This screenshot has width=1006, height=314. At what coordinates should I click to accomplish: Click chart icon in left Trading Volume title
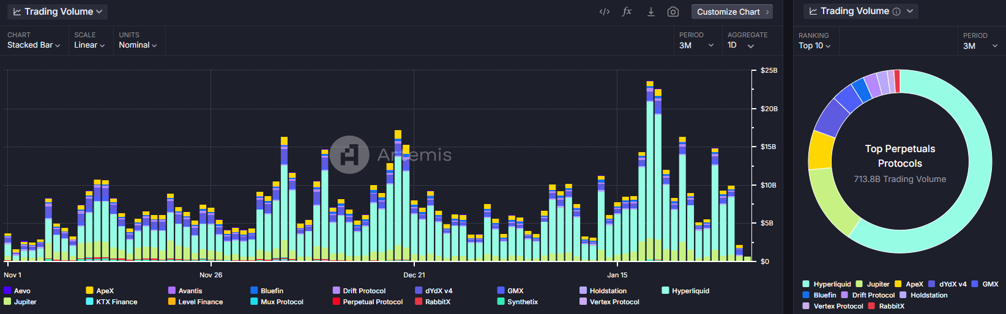(x=17, y=12)
